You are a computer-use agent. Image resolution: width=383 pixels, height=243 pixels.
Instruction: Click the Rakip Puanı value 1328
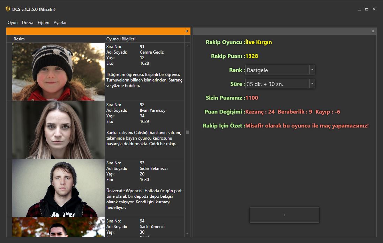[x=251, y=56]
